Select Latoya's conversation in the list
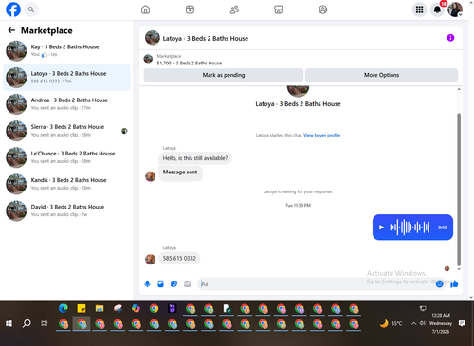This screenshot has height=346, width=474. (66, 78)
